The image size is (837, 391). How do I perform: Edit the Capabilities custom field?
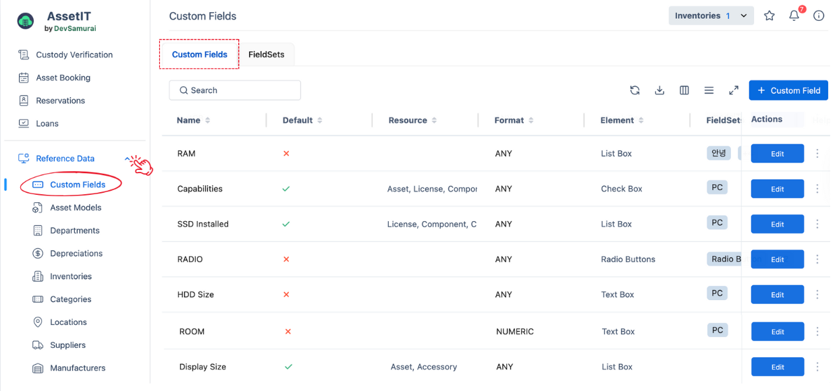click(x=777, y=189)
